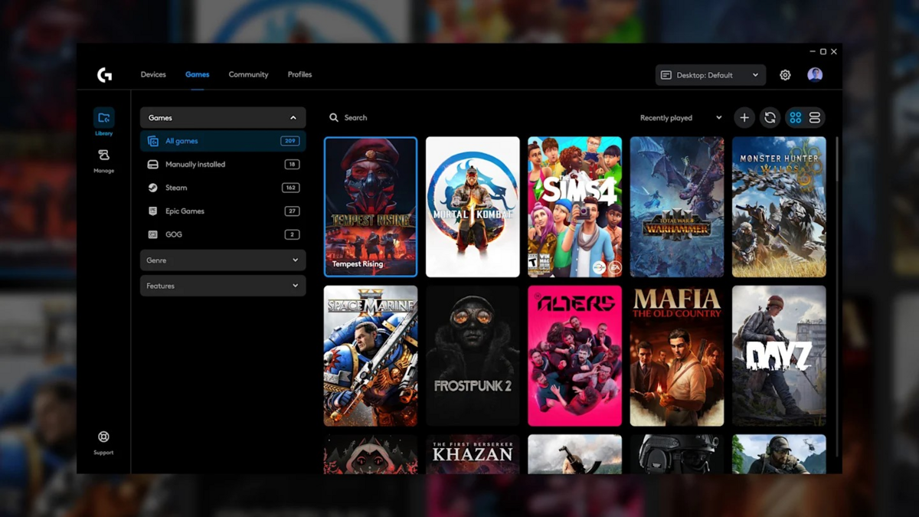
Task: Click the search magnifier icon
Action: (334, 117)
